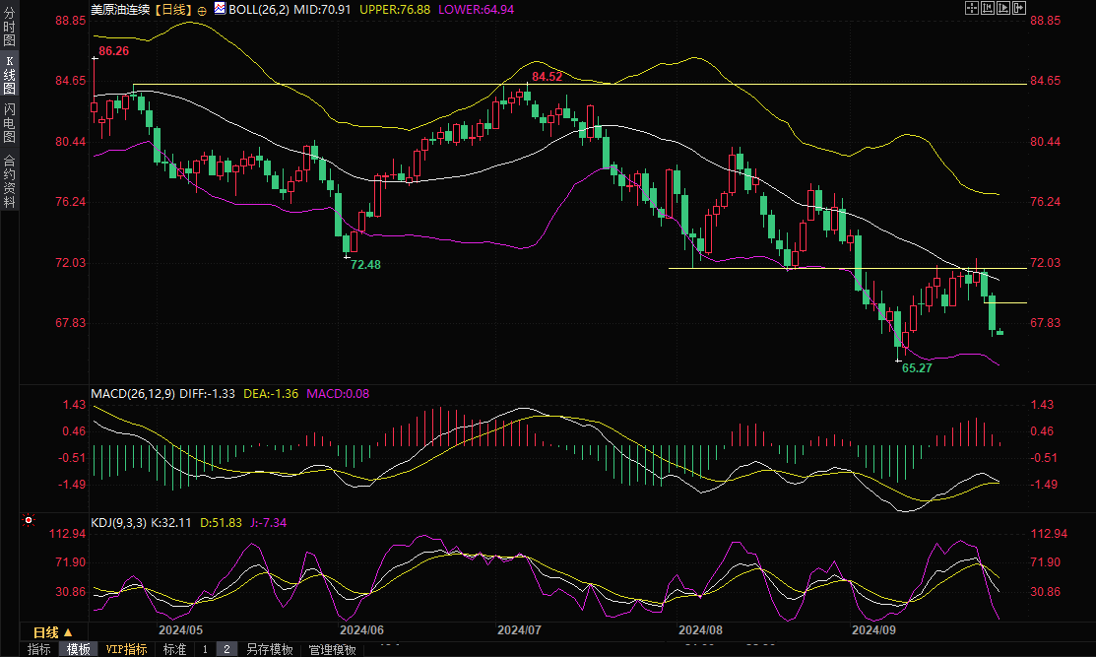
Task: Click the red marker icon beside KDJ
Action: click(x=29, y=520)
